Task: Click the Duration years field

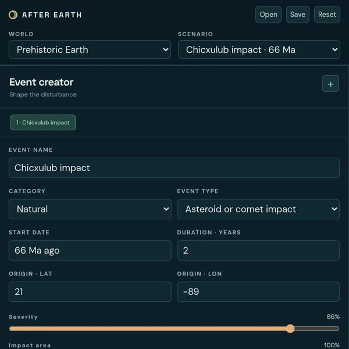Action: coord(258,250)
